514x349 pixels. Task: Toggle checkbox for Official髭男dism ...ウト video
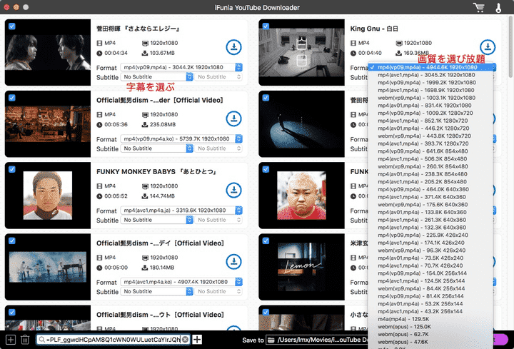[x=12, y=312]
